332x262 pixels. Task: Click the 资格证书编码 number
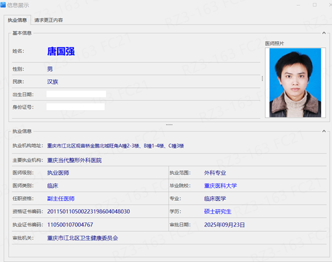[x=89, y=211]
